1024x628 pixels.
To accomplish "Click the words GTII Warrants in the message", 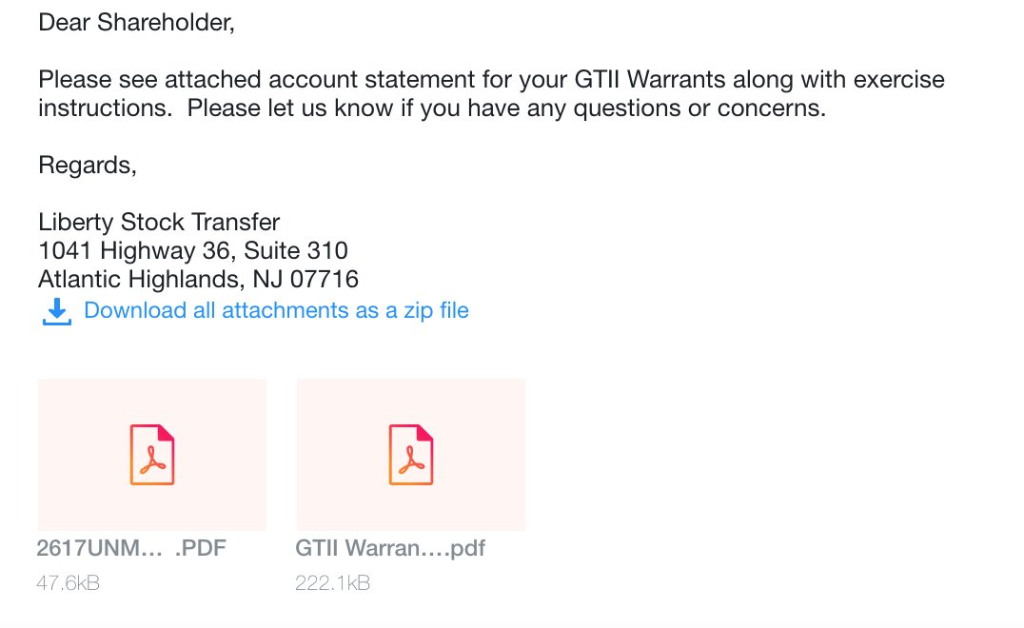I will pyautogui.click(x=650, y=80).
